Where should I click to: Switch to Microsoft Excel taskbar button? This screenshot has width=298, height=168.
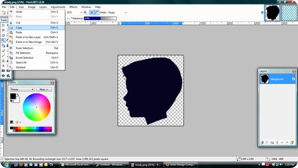(76, 165)
